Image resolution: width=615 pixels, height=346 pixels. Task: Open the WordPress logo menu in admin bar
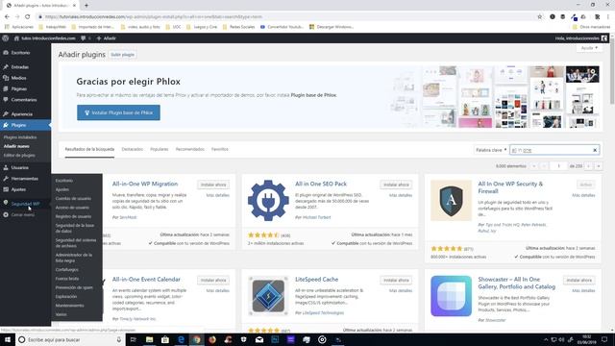click(x=6, y=38)
